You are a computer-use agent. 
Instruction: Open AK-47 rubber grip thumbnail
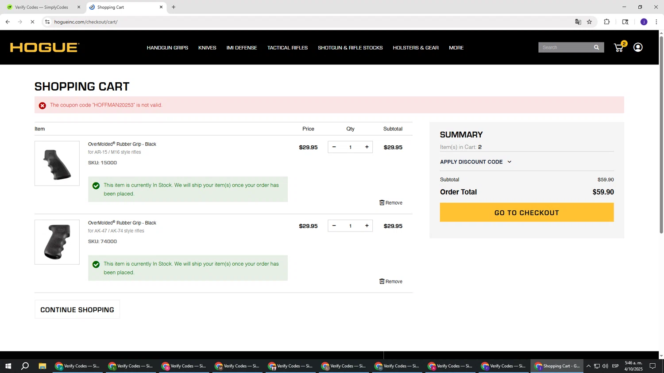pos(57,242)
